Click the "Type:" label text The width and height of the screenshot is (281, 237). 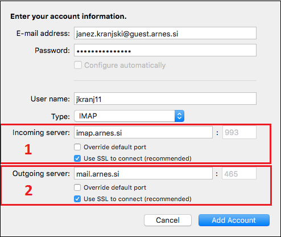pos(60,116)
